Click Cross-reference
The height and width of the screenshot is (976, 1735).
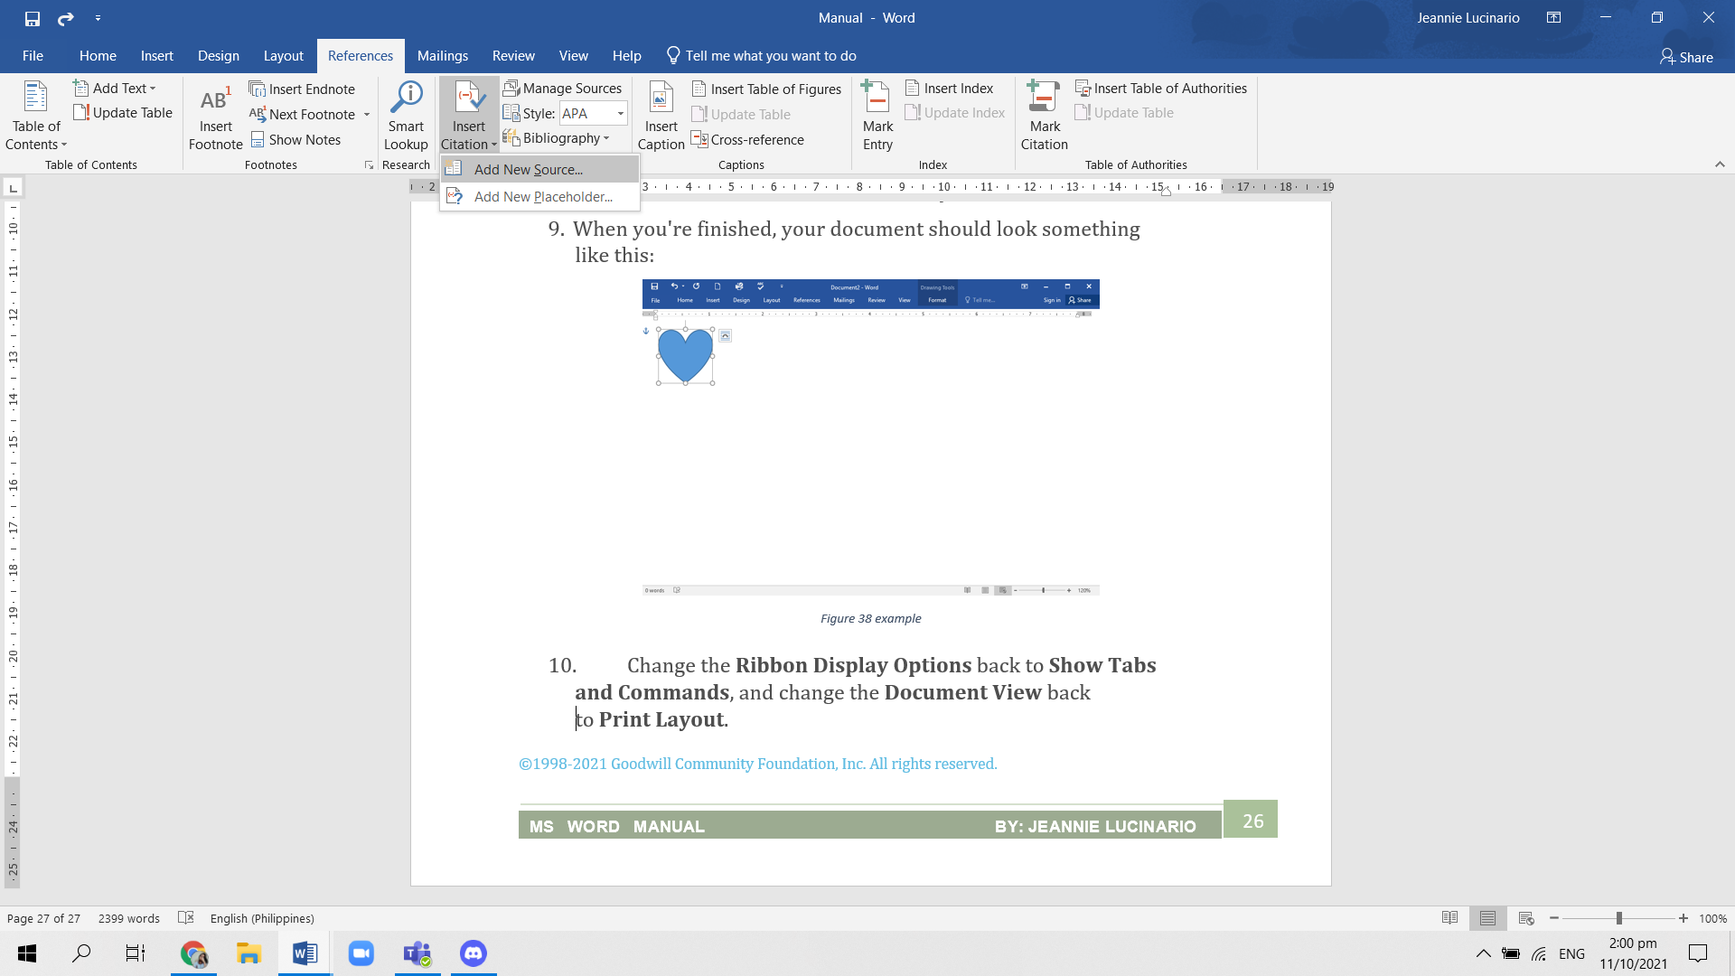pos(747,140)
